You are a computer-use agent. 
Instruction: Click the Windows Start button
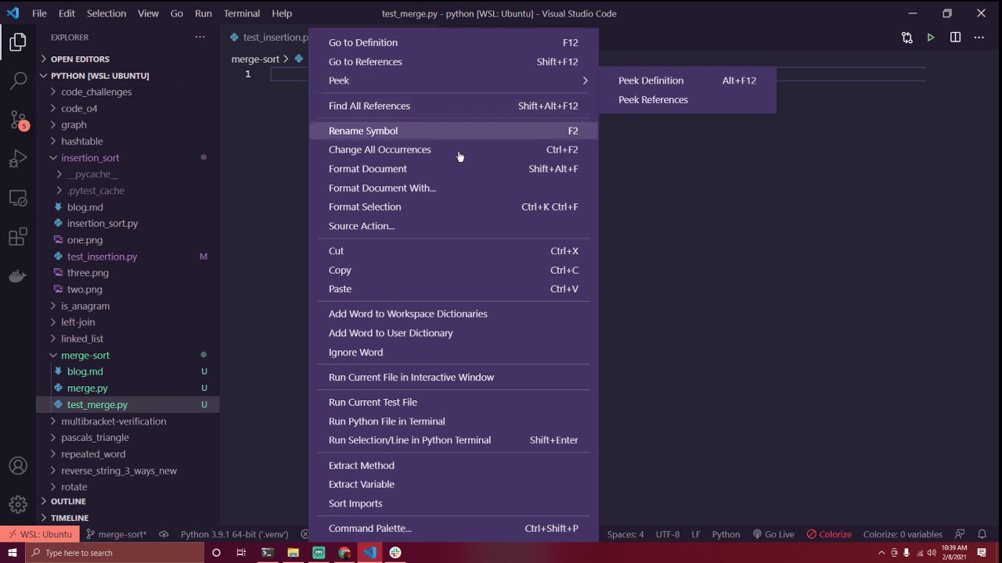pyautogui.click(x=12, y=553)
